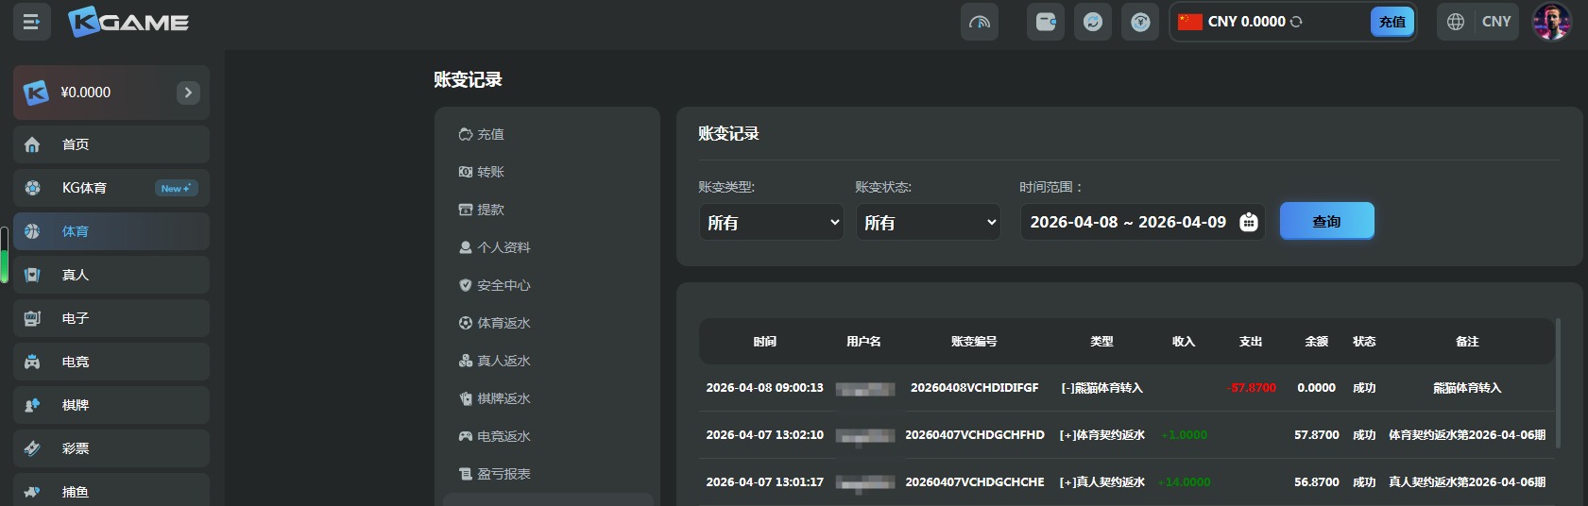Open 捕鱼 category
The width and height of the screenshot is (1588, 506).
[111, 490]
